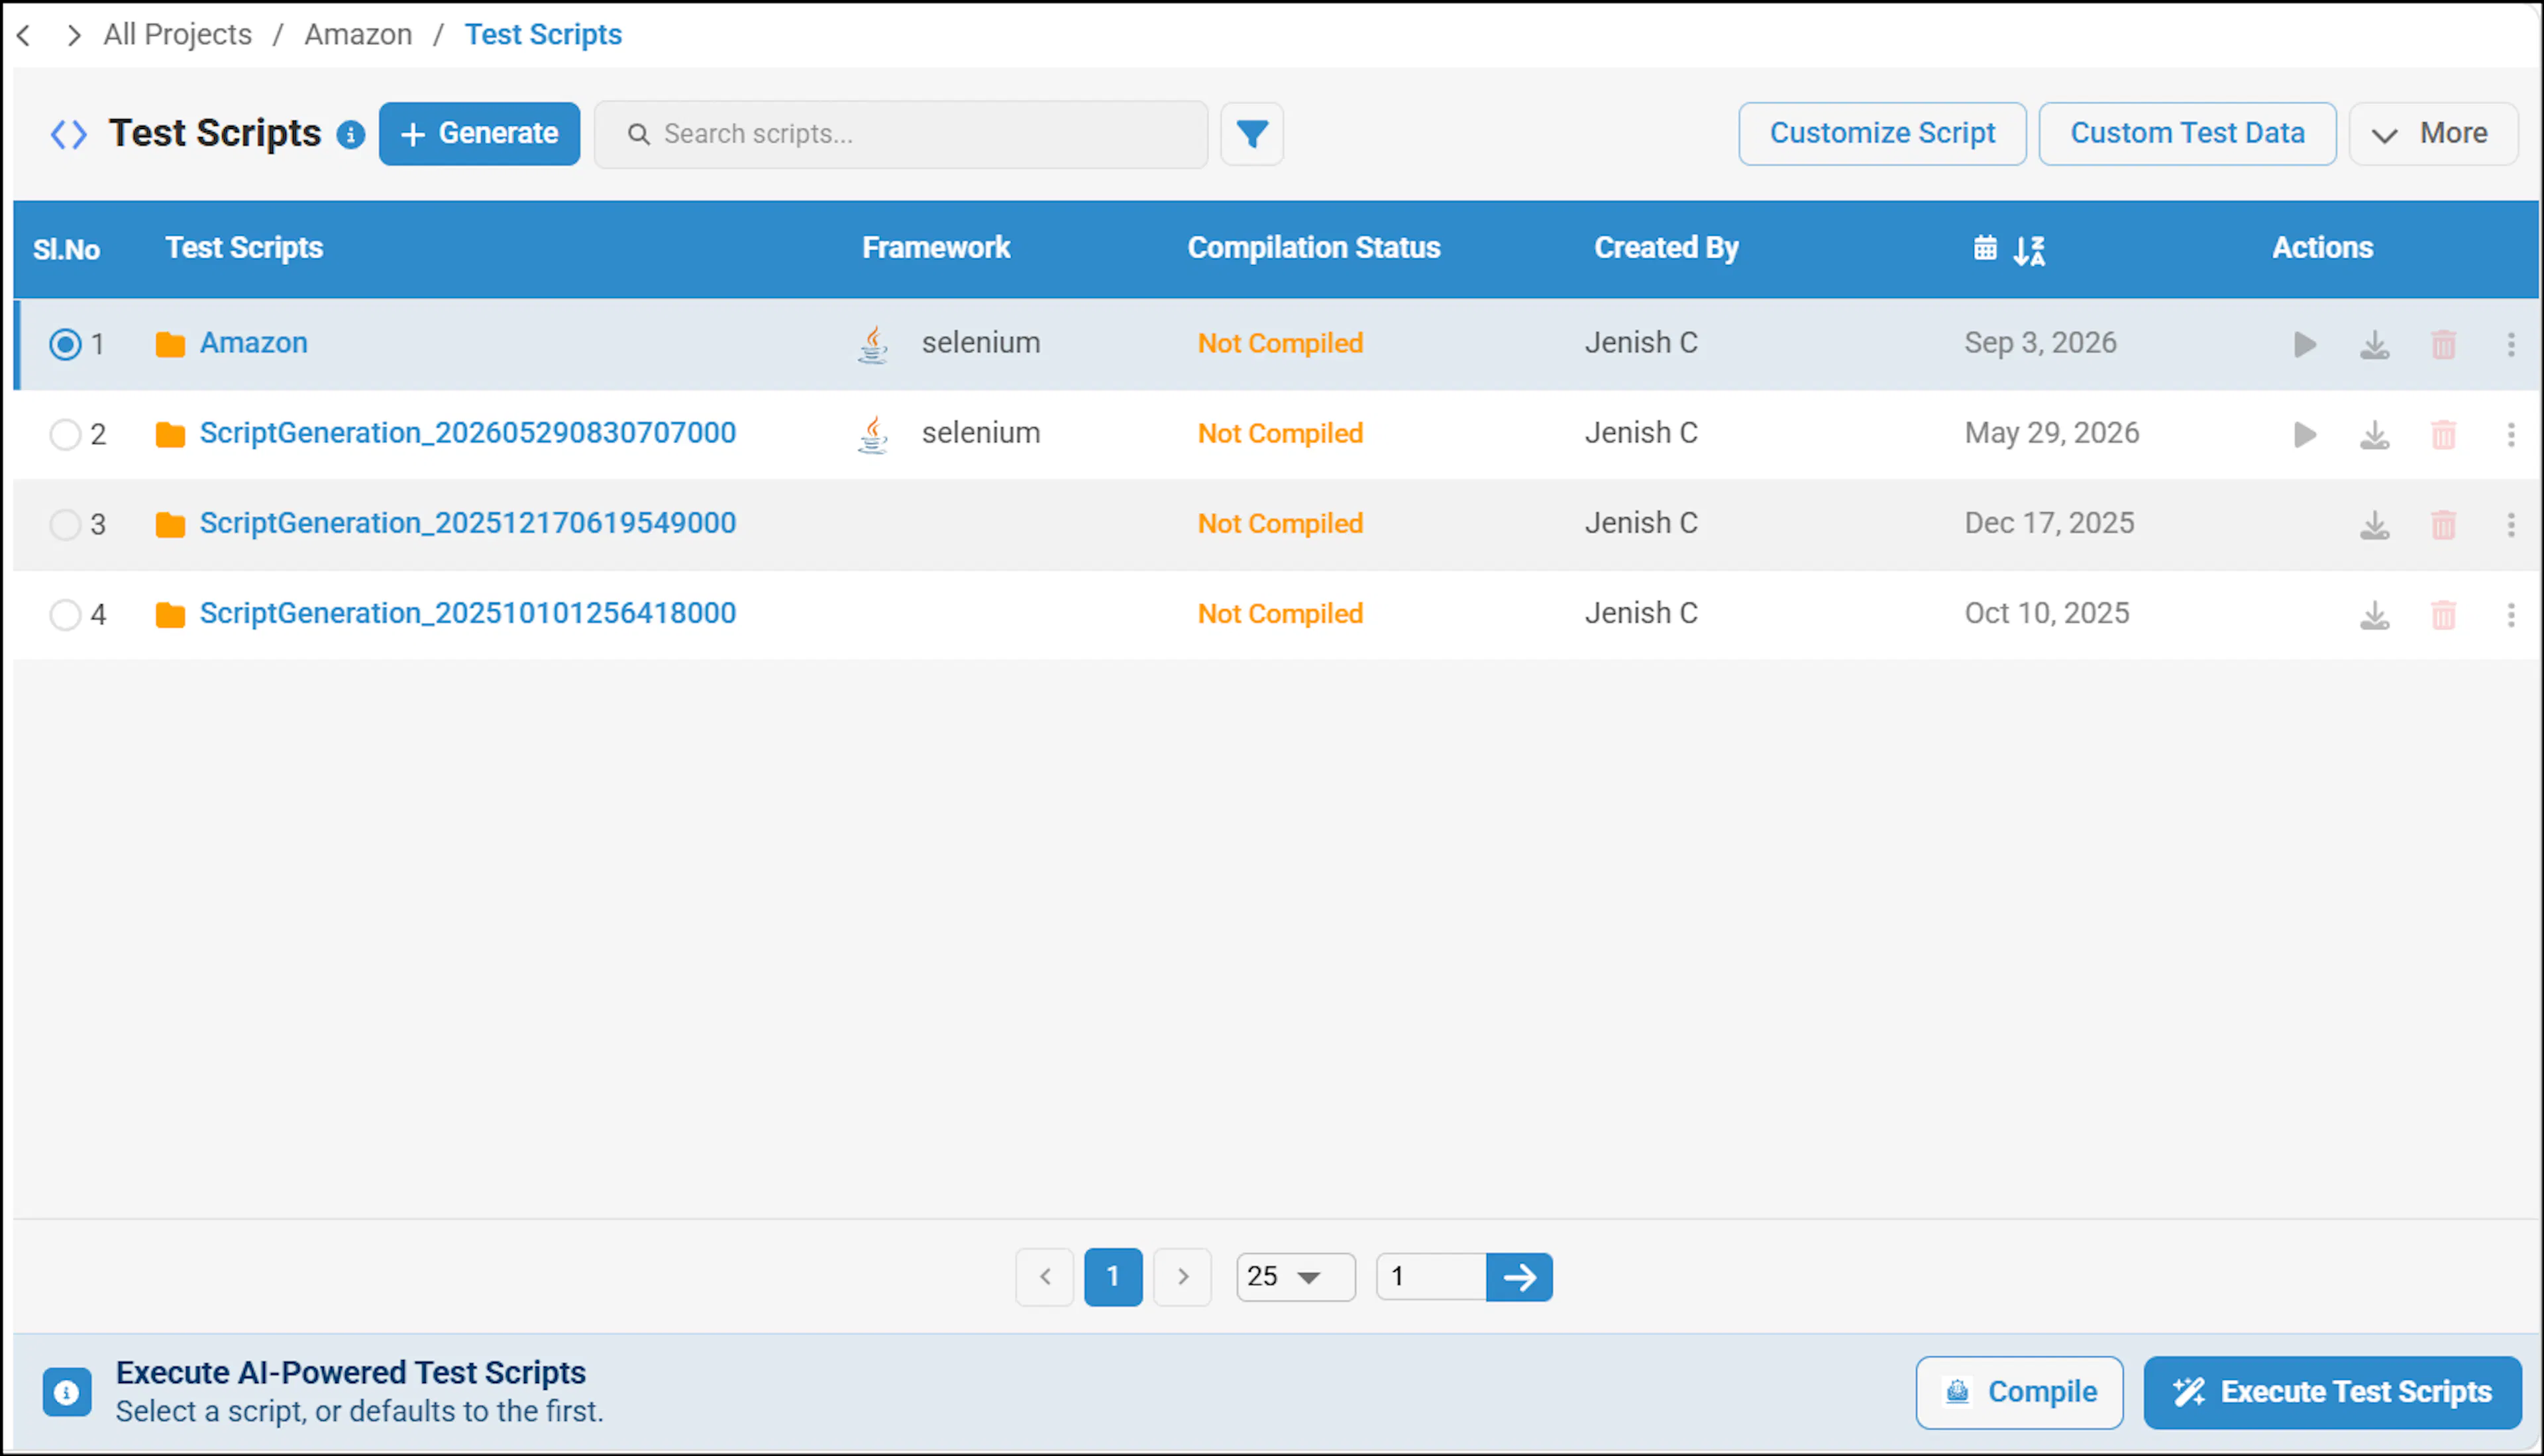The width and height of the screenshot is (2544, 1456).
Task: Open ScriptGeneration_202512170619549000 link
Action: tap(467, 523)
